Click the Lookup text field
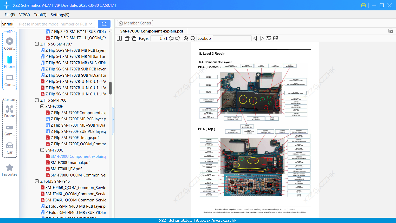Screen dimensions: 396x223 coord(232,38)
